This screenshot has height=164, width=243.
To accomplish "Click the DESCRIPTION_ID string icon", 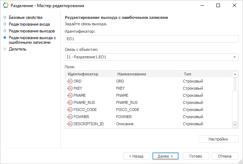I will tap(70, 124).
